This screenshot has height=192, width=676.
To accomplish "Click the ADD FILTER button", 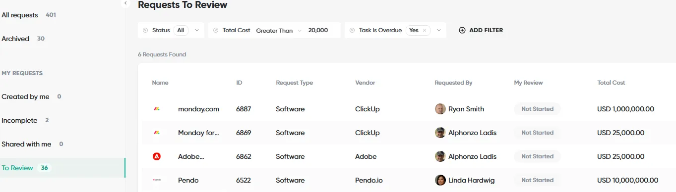I will (481, 30).
